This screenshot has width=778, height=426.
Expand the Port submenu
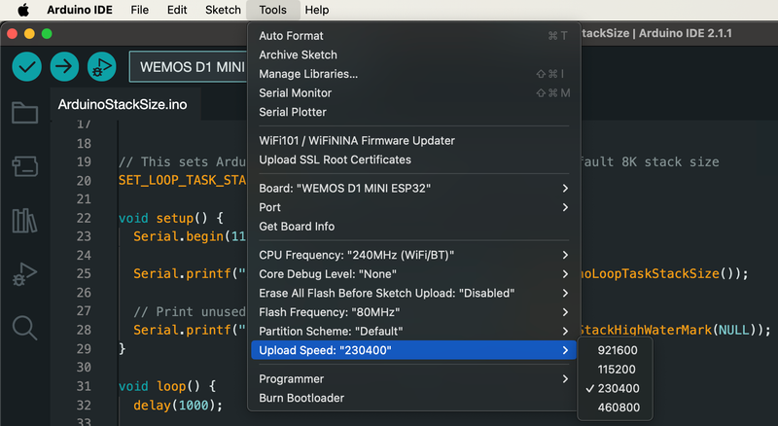point(413,207)
